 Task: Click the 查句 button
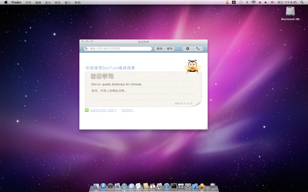(169, 49)
